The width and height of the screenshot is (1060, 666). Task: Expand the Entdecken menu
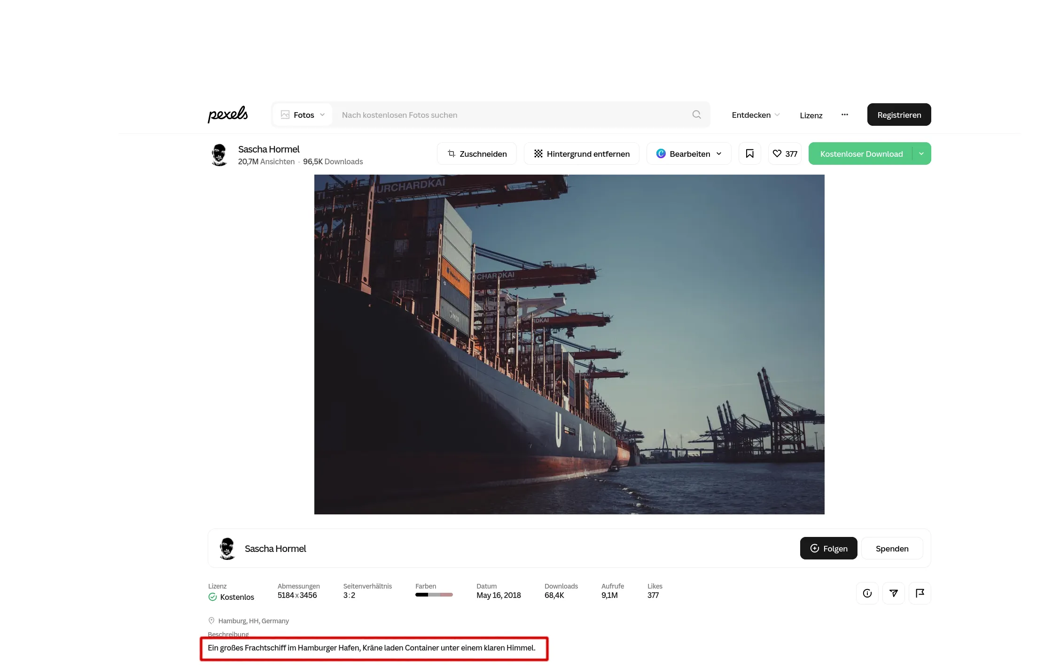click(x=756, y=115)
